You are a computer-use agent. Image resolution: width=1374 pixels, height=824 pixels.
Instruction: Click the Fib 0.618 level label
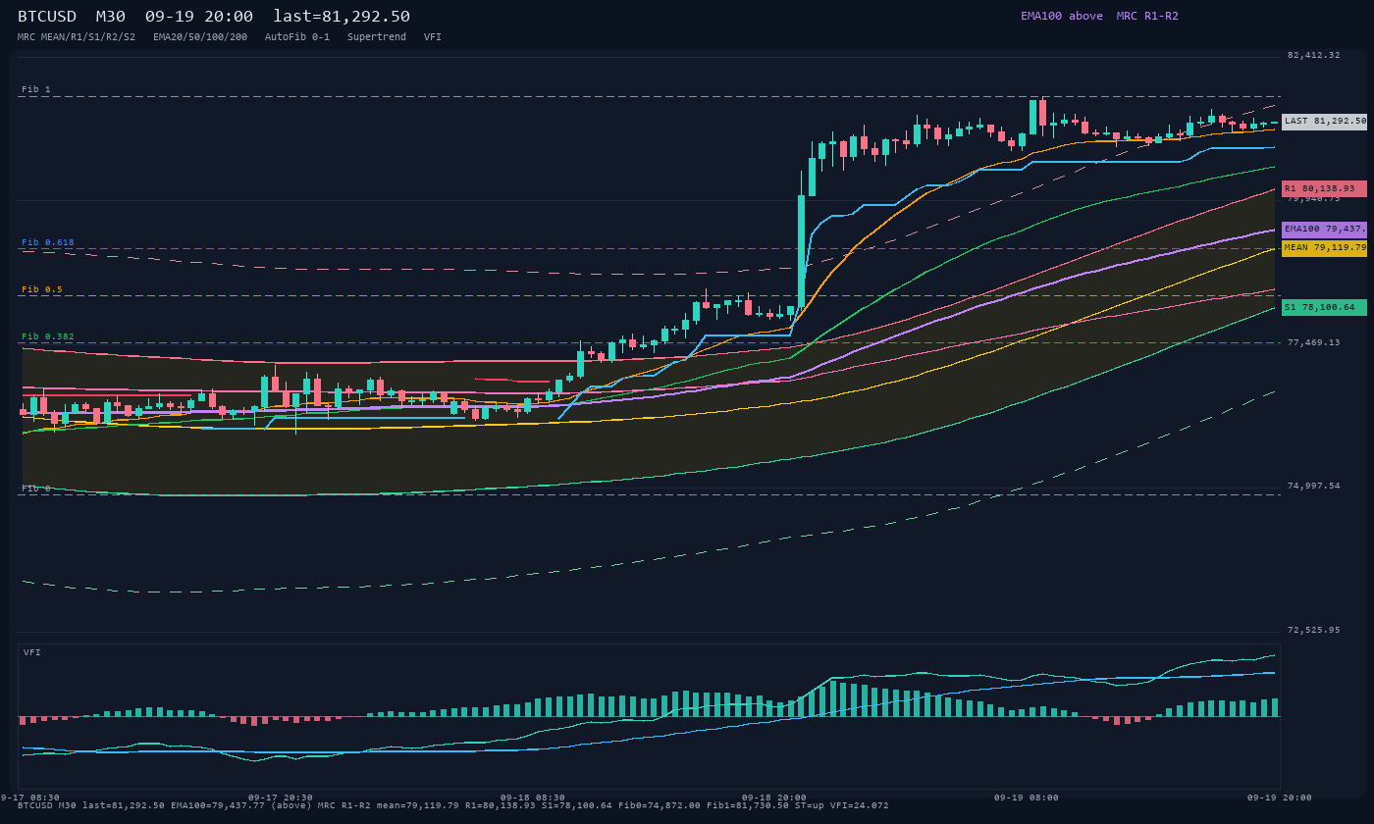tap(48, 242)
